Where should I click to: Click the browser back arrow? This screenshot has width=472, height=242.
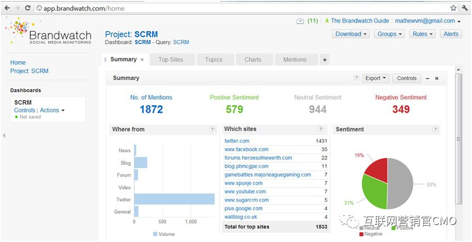[x=7, y=8]
